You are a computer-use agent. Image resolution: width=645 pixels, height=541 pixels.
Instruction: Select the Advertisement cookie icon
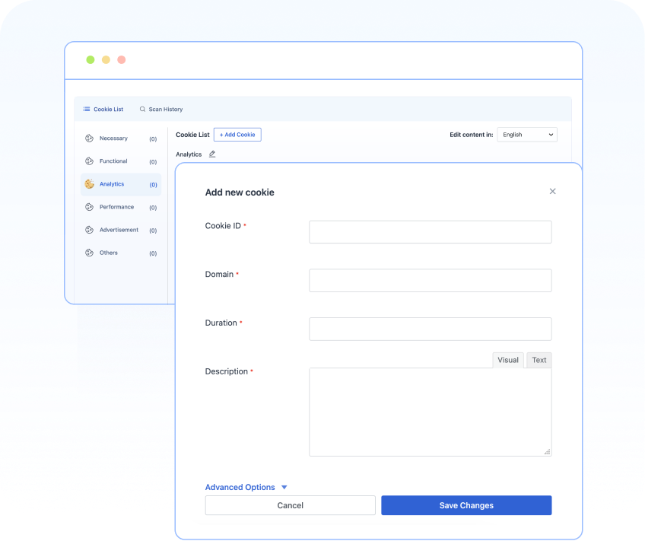[90, 229]
